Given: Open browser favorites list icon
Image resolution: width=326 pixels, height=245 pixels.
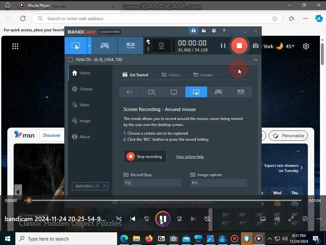Looking at the screenshot, I should [x=292, y=19].
